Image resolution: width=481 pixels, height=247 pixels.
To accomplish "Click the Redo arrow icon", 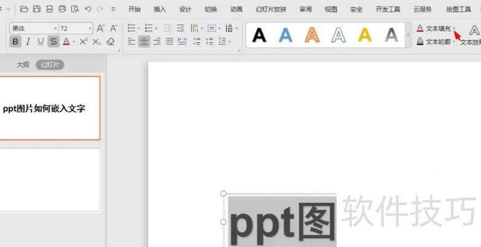I will click(100, 9).
